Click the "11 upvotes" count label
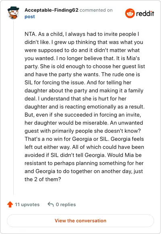The height and width of the screenshot is (234, 161). coord(27,205)
